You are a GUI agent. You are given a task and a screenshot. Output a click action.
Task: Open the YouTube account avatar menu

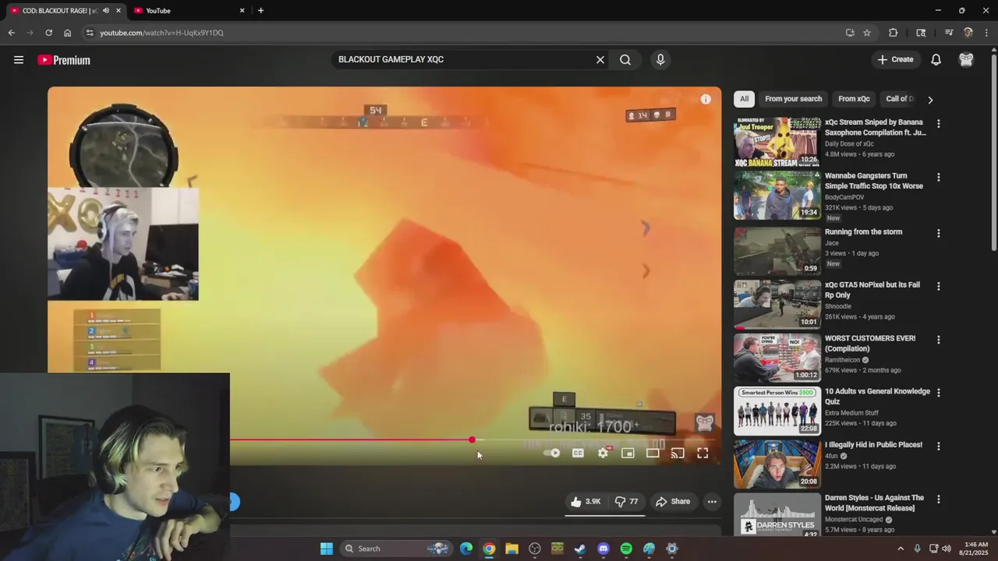tap(966, 60)
